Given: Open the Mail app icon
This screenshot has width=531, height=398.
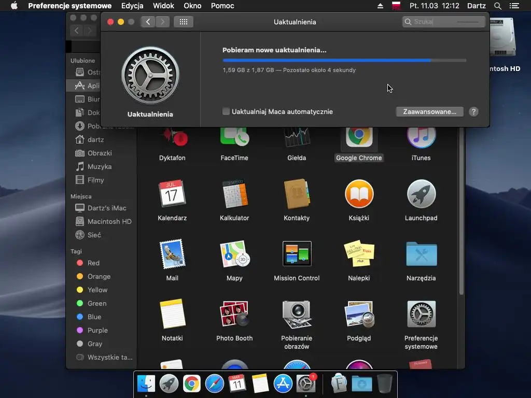Looking at the screenshot, I should tap(172, 254).
